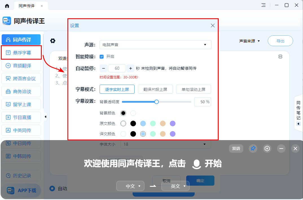The image size is (303, 200).
Task: Expand the 同传笔记 side panel
Action: click(298, 124)
